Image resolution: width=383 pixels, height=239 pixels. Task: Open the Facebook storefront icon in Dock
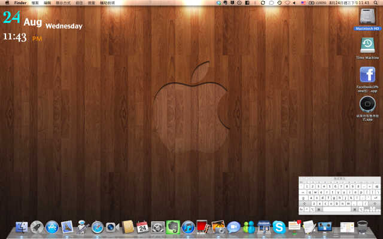(264, 227)
